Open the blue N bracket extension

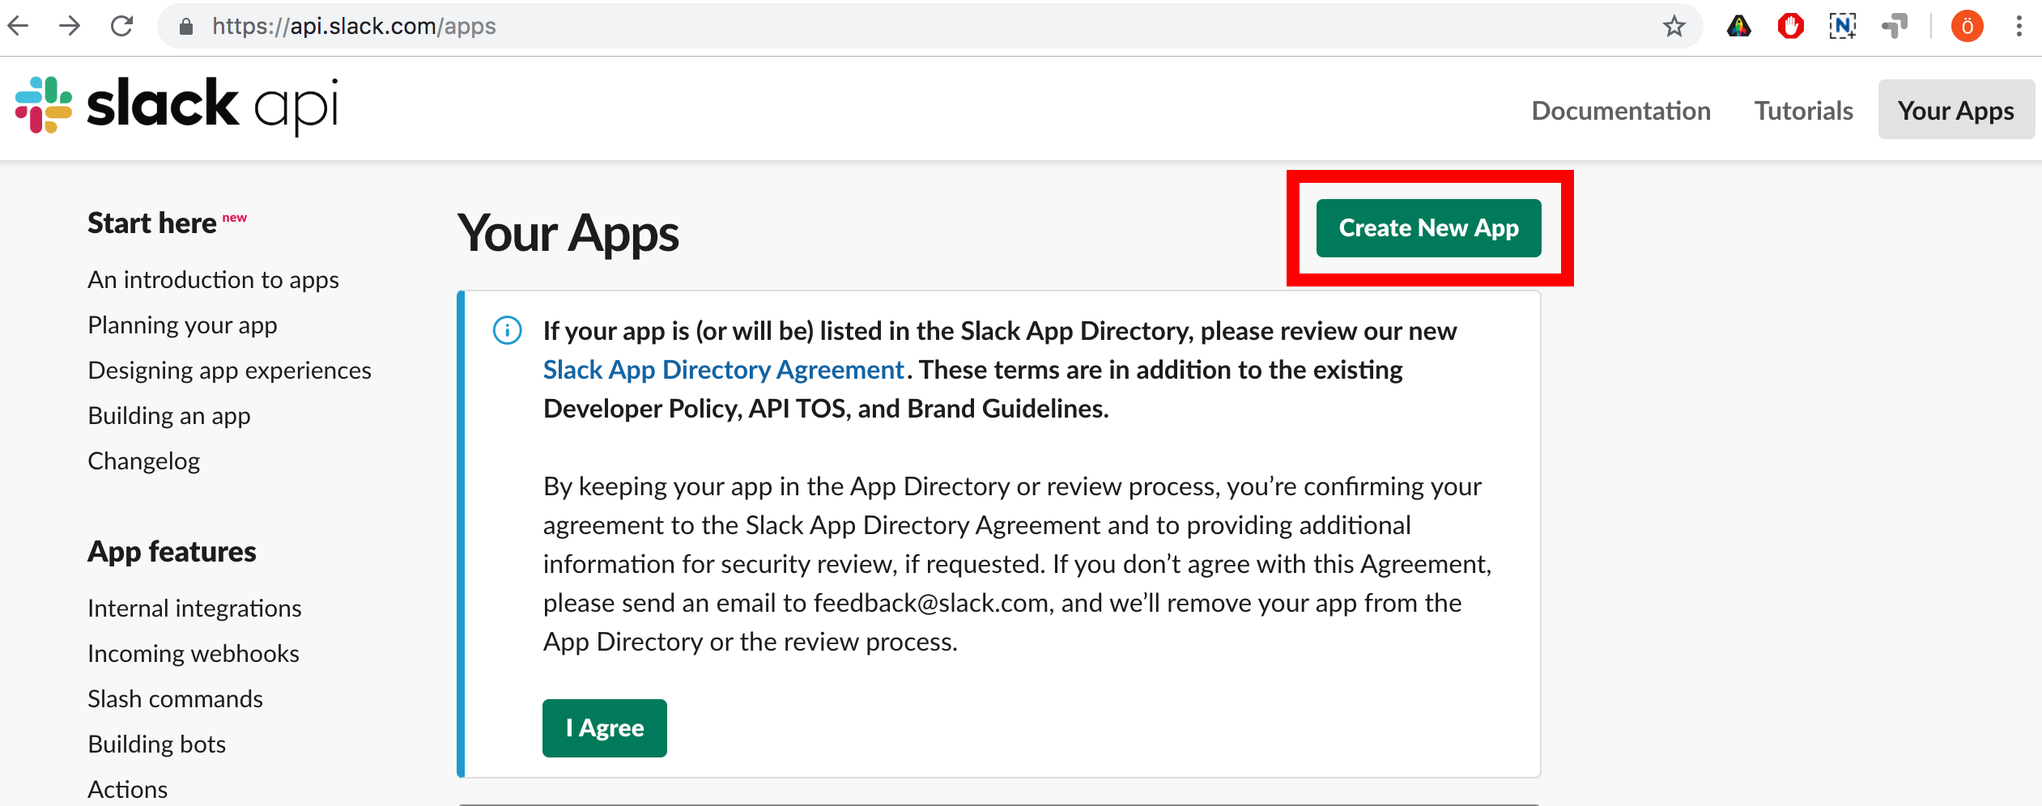pyautogui.click(x=1842, y=27)
